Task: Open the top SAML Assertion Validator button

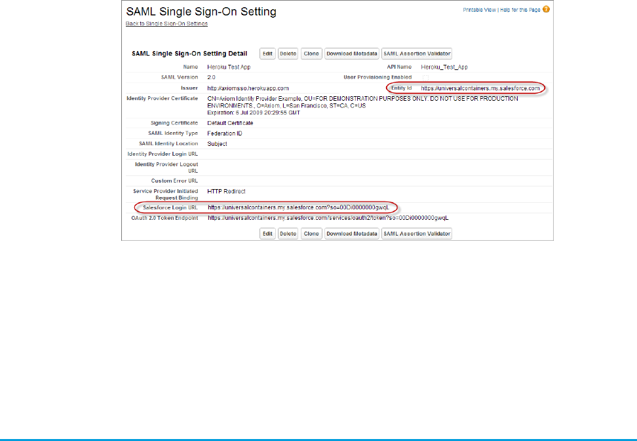Action: click(417, 54)
